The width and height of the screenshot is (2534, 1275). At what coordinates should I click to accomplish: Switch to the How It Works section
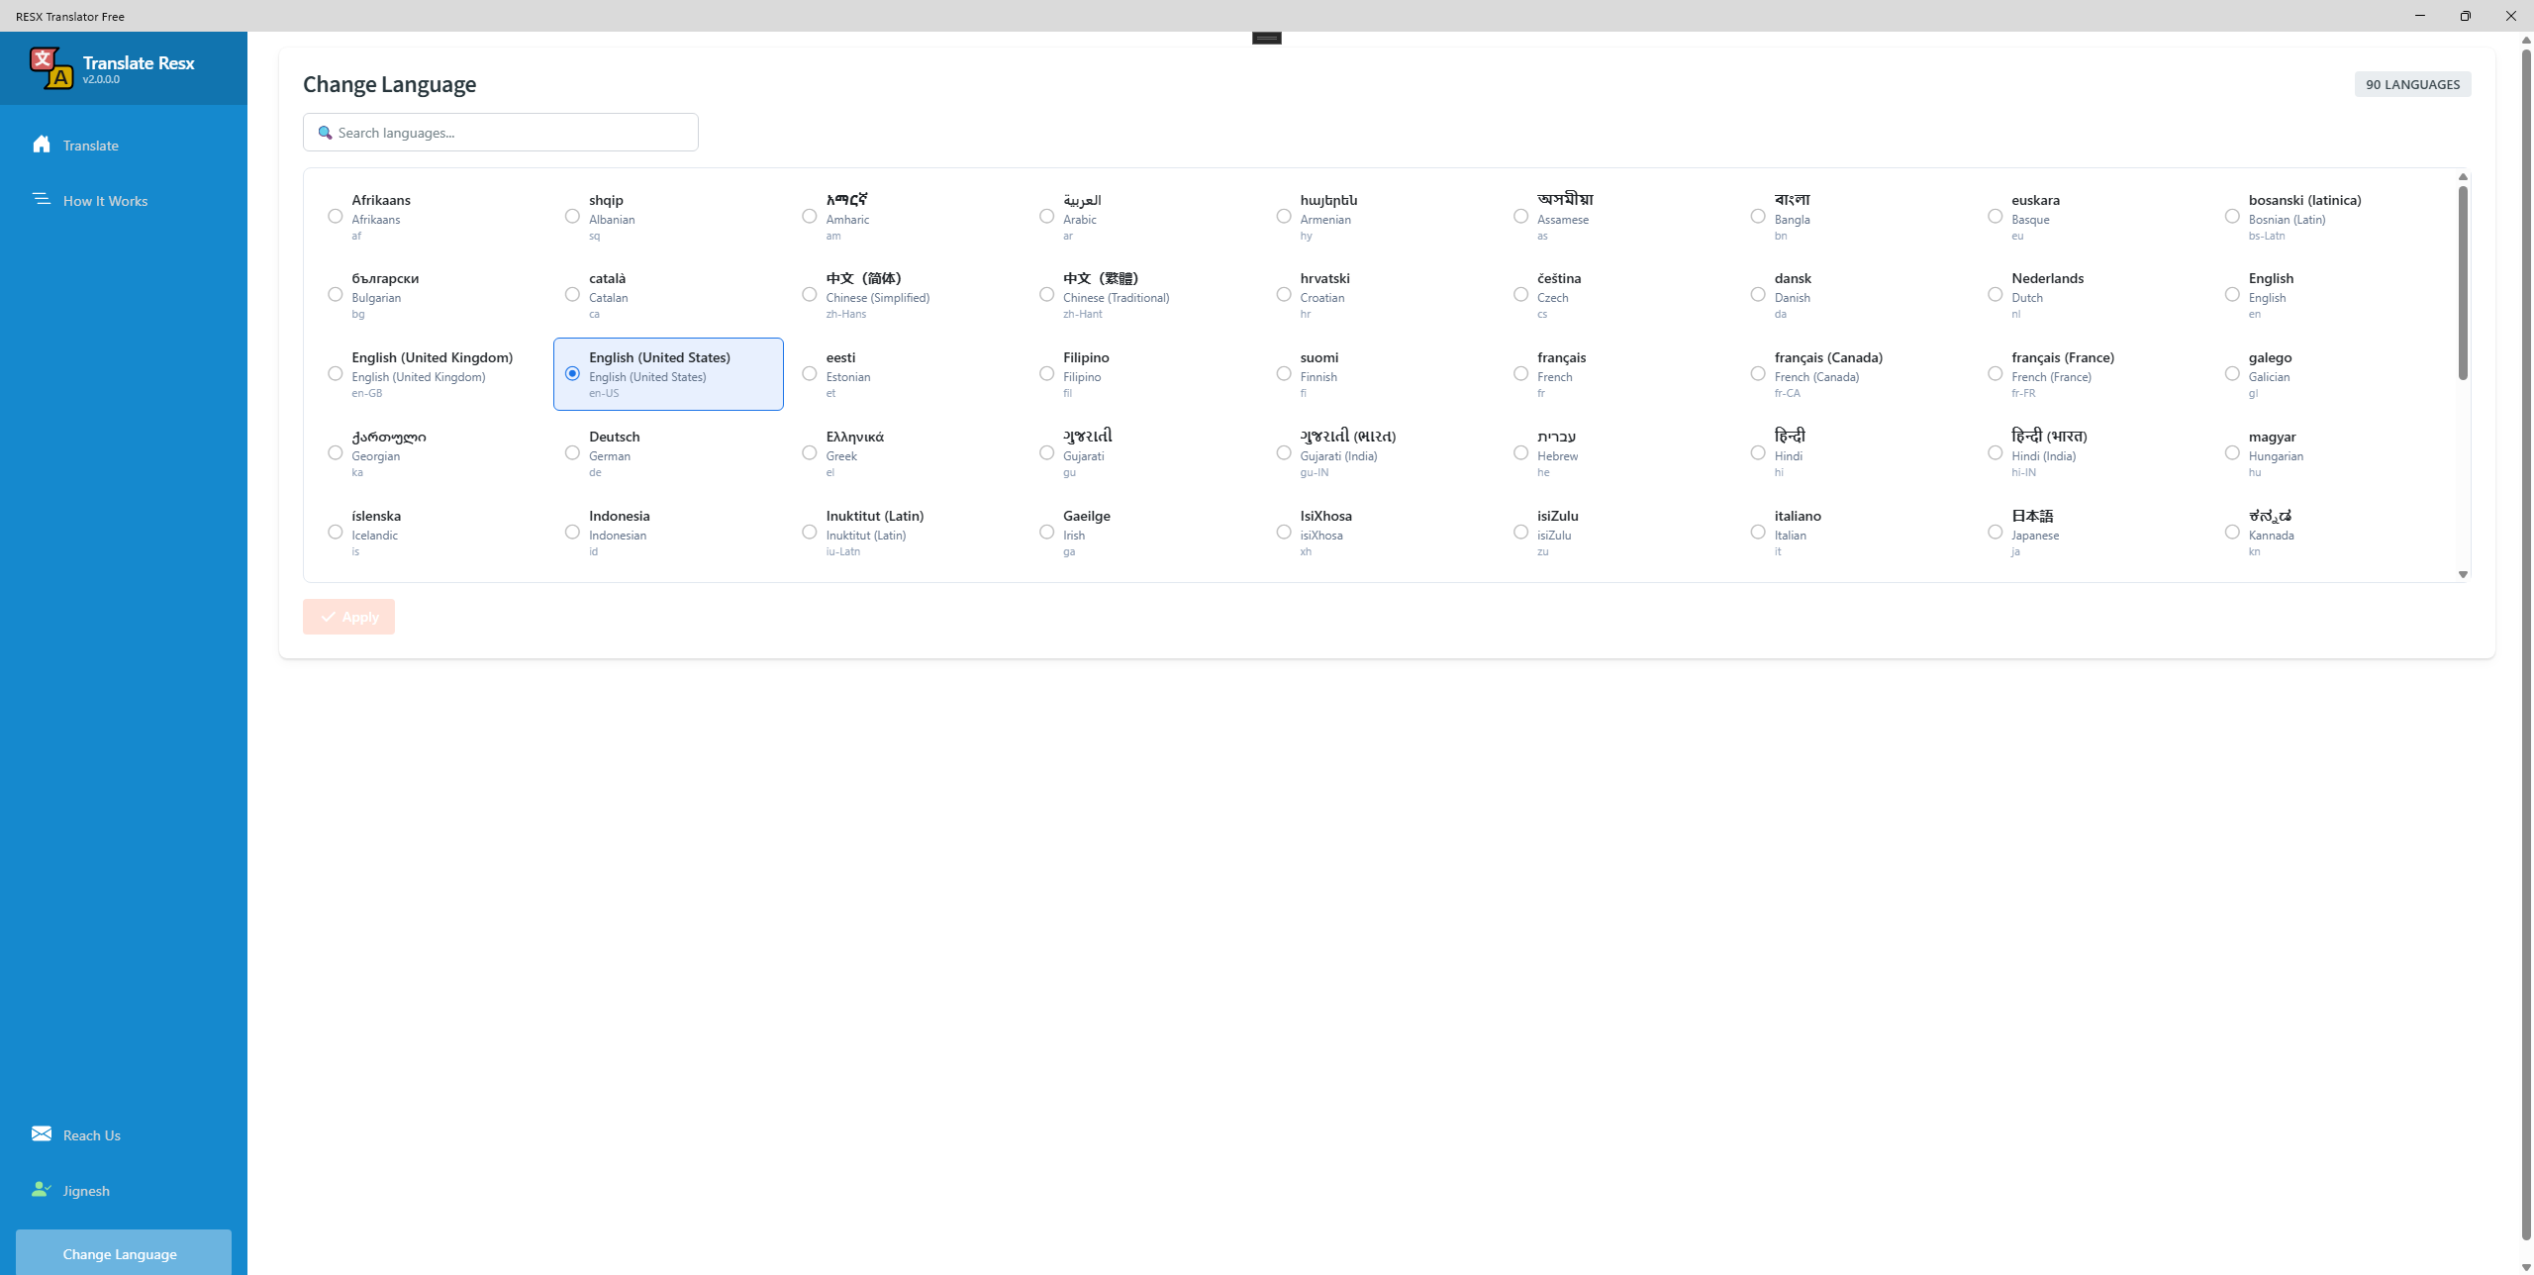(x=106, y=200)
